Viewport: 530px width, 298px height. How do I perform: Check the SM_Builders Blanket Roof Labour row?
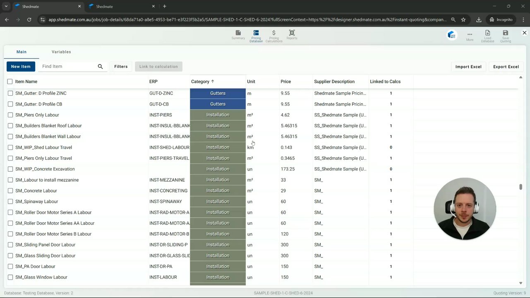point(10,126)
